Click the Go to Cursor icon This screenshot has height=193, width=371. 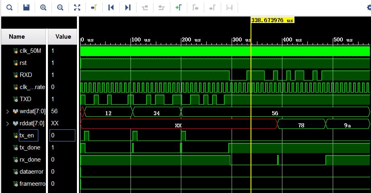coord(94,8)
